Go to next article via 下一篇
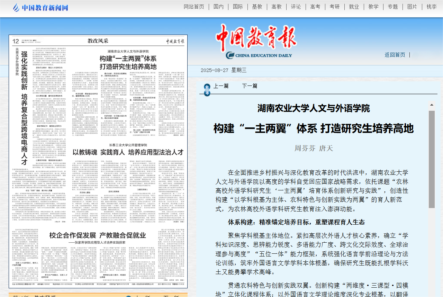The image size is (443, 297). pyautogui.click(x=250, y=86)
